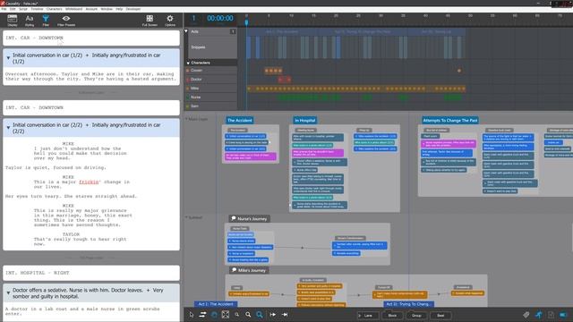Open the Characters menu
This screenshot has width=573, height=322.
[54, 9]
